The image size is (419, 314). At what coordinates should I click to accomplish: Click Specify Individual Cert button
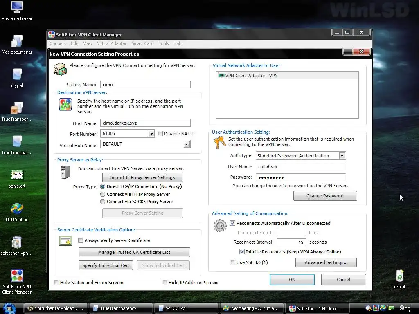pos(106,265)
